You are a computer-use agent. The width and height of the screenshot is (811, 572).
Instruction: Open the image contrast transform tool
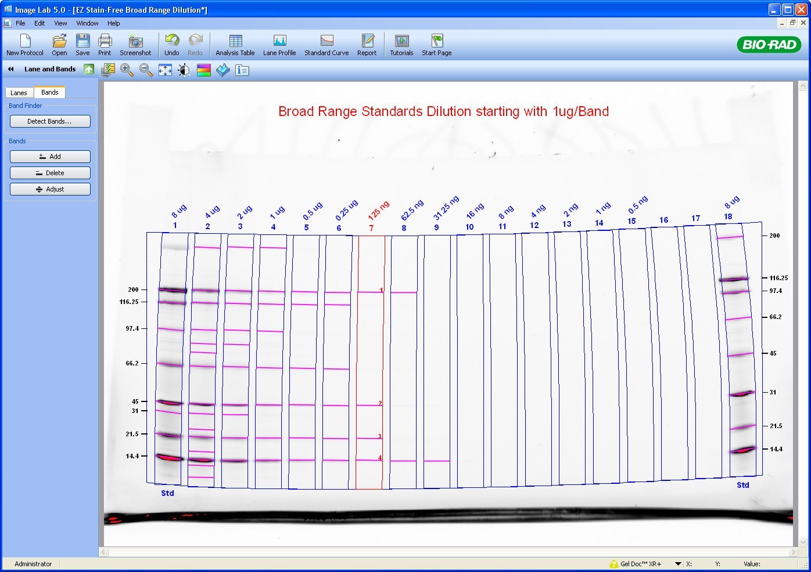184,70
